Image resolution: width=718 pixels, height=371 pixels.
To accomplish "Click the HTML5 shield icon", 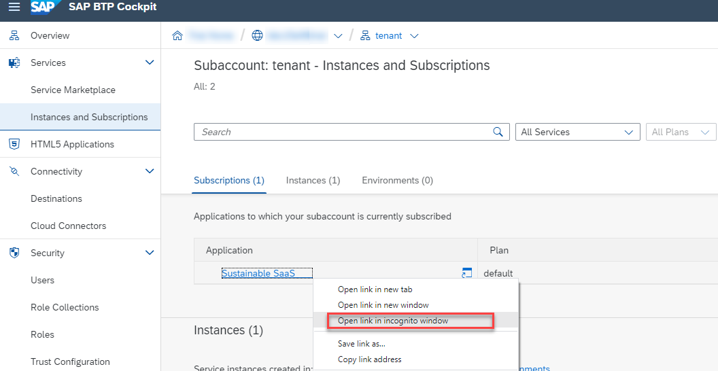I will pos(14,144).
